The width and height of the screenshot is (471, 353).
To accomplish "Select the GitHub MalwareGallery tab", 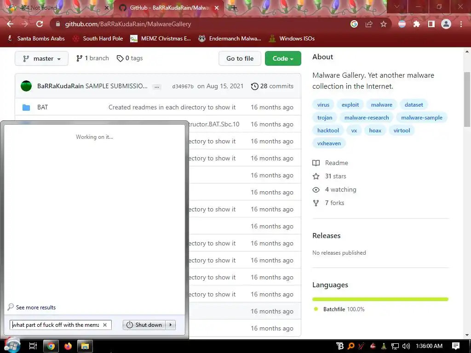I will pos(168,8).
